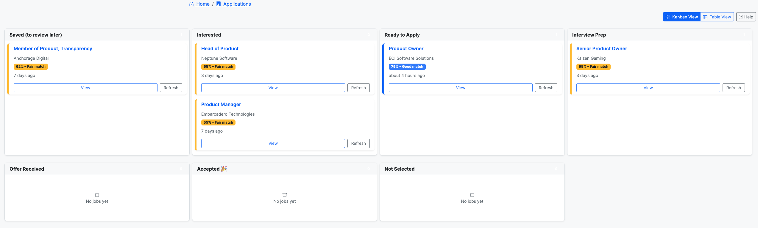Click the 62% – Fair match badge
Viewport: 758px width, 228px height.
coord(31,67)
